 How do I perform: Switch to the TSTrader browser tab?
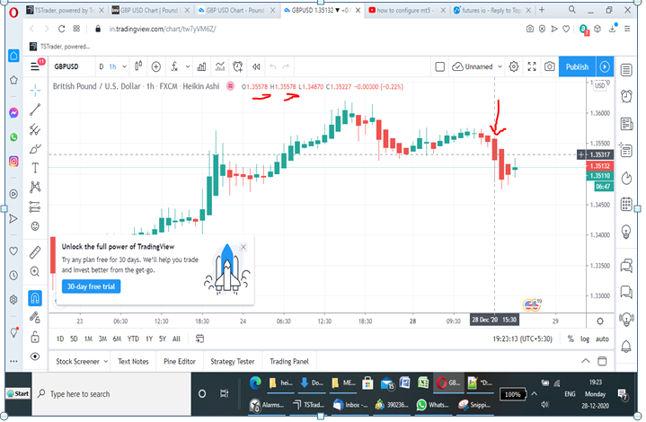[65, 10]
